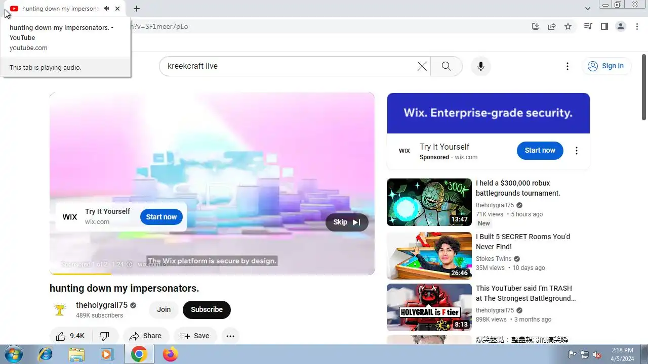Click Start now in Wix sidebar ad
Viewport: 648px width, 364px height.
[540, 151]
